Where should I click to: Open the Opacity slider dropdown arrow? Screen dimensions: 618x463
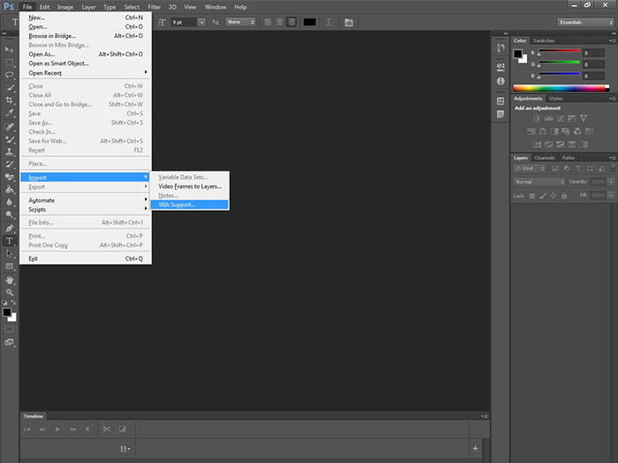[611, 182]
